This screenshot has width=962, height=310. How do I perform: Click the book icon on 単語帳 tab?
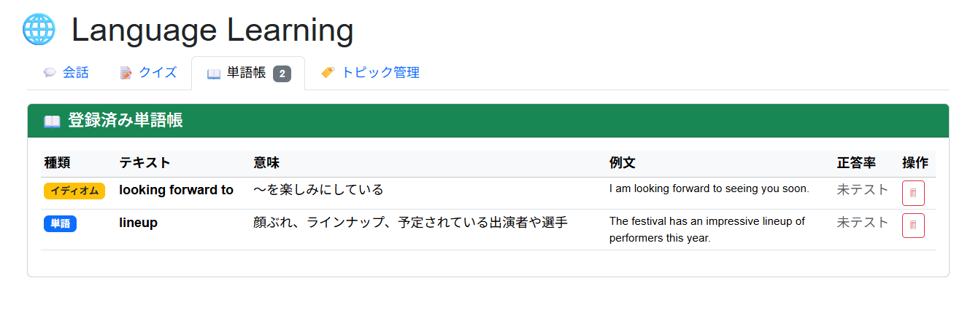(x=214, y=73)
